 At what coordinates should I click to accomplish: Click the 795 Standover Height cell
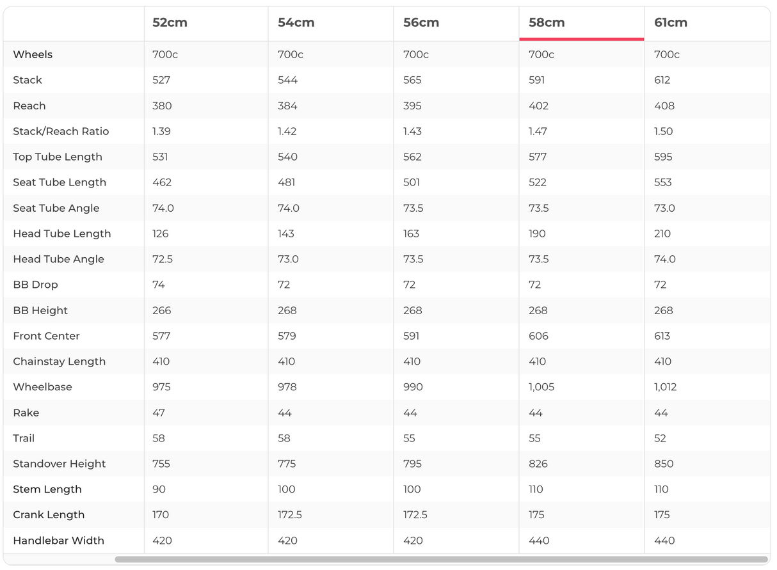[412, 464]
